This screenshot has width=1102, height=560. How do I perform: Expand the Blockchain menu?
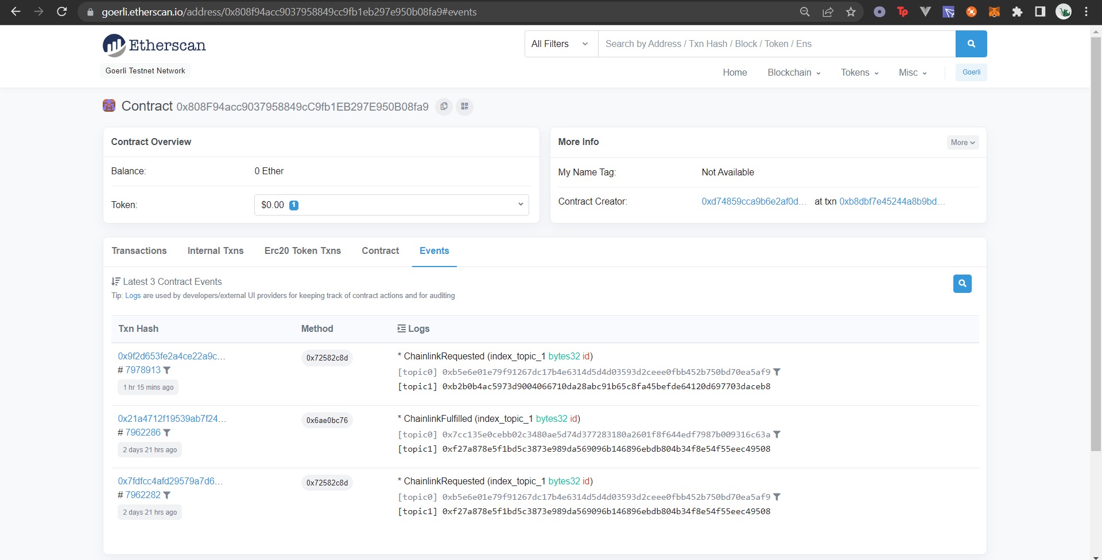[794, 72]
